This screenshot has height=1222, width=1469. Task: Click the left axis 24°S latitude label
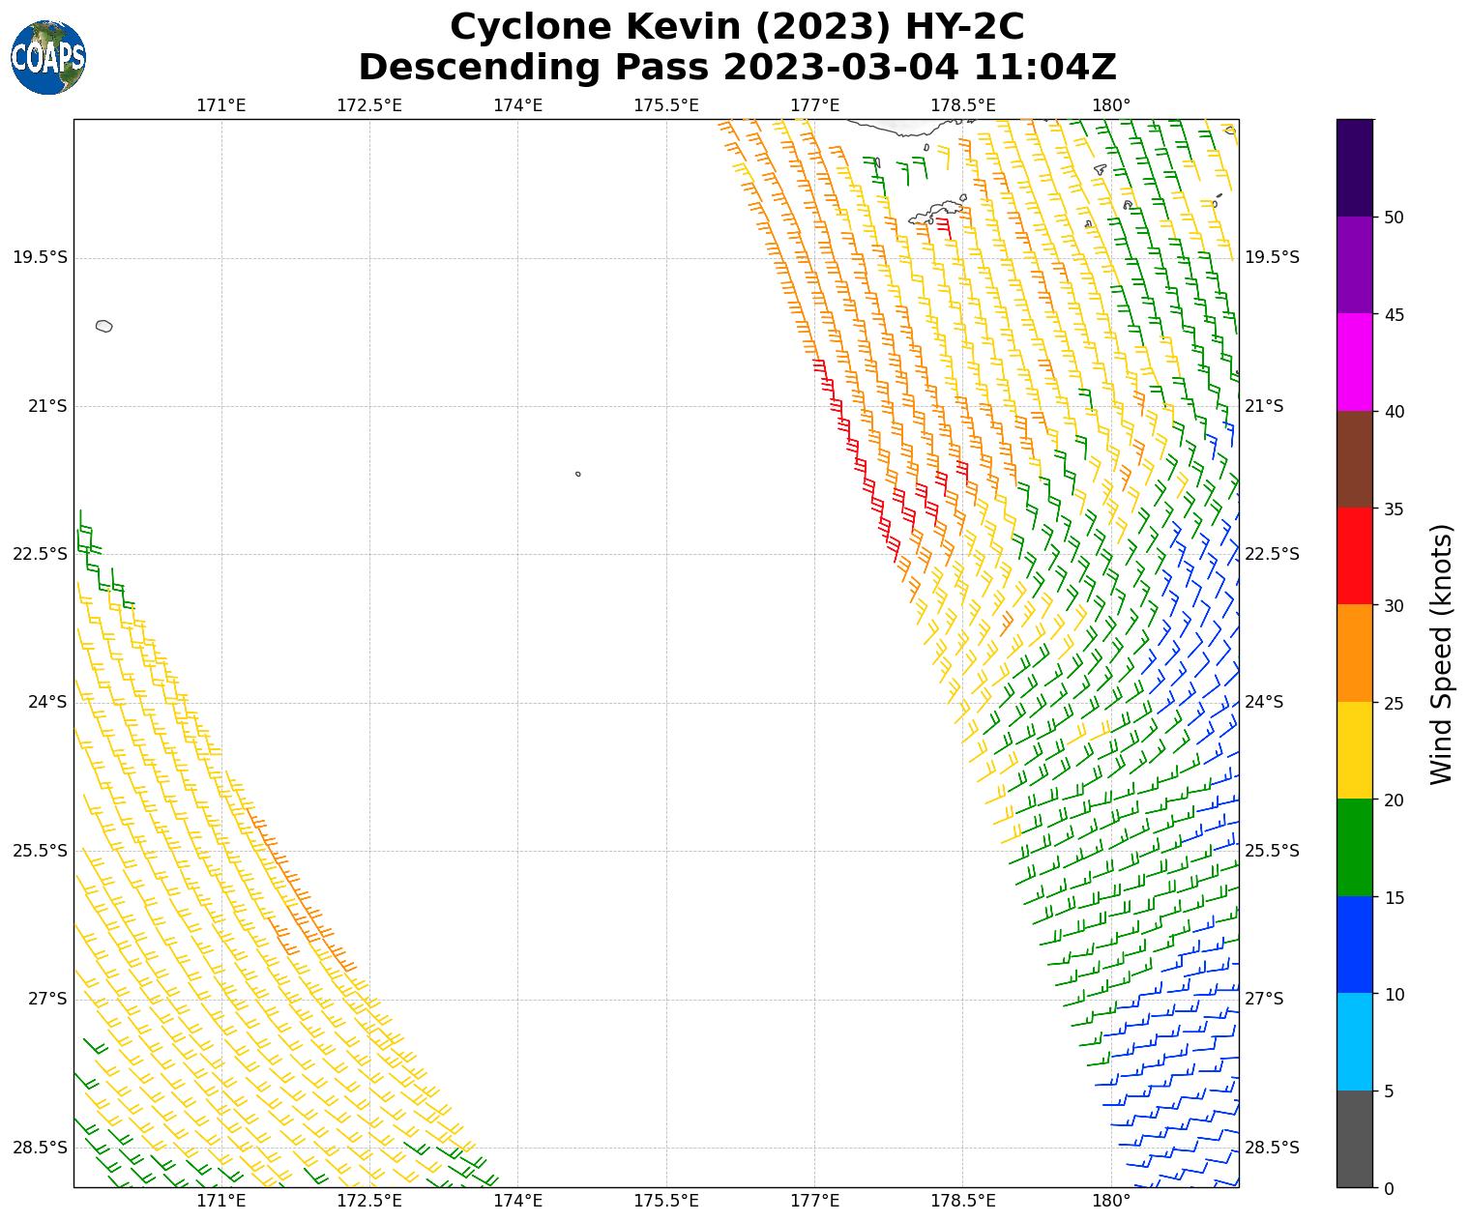[47, 702]
